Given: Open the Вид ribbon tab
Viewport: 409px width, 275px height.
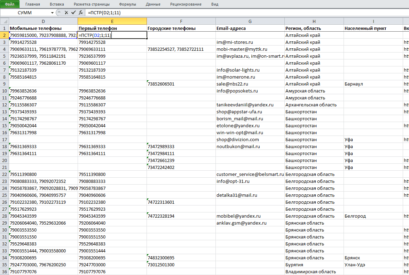Looking at the screenshot, I should pyautogui.click(x=215, y=4).
